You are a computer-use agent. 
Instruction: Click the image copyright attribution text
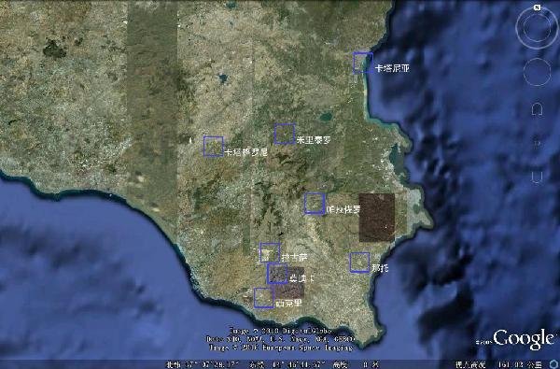[280, 339]
